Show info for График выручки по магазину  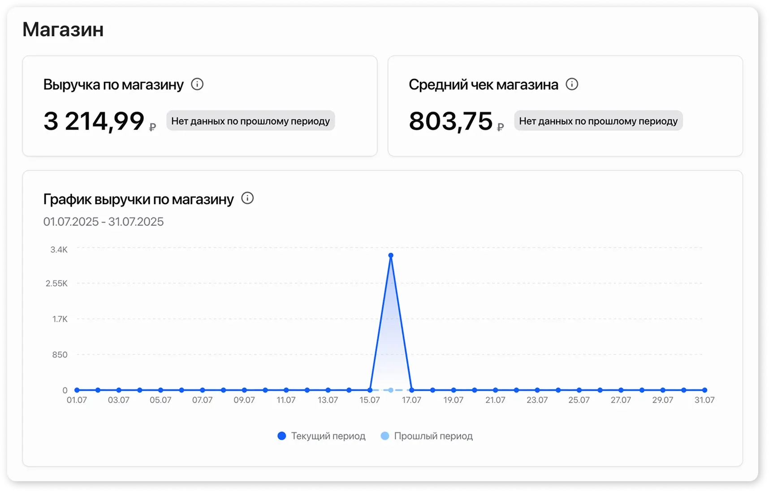pos(247,198)
